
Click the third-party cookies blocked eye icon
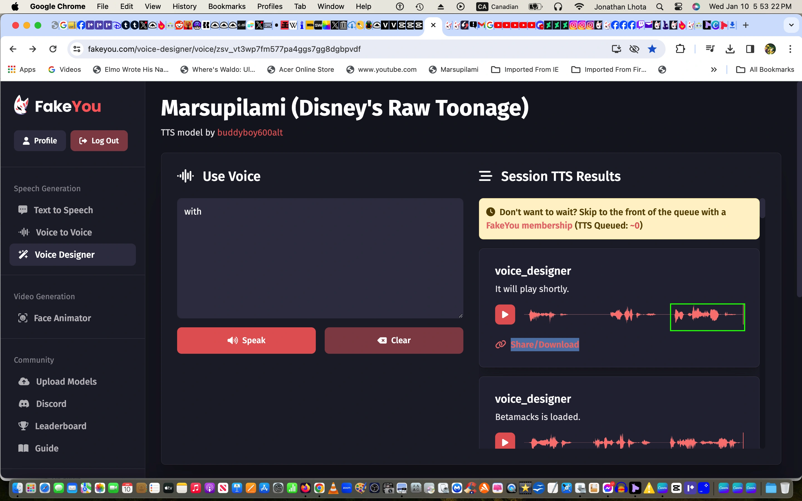coord(634,49)
